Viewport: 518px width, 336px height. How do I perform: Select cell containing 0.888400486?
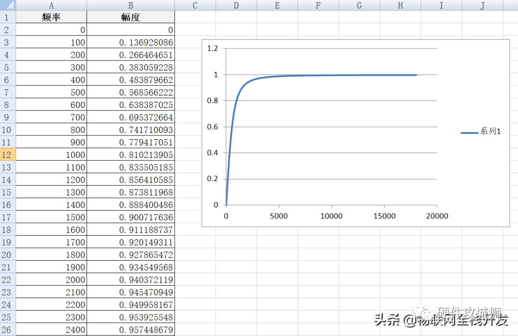(x=131, y=204)
